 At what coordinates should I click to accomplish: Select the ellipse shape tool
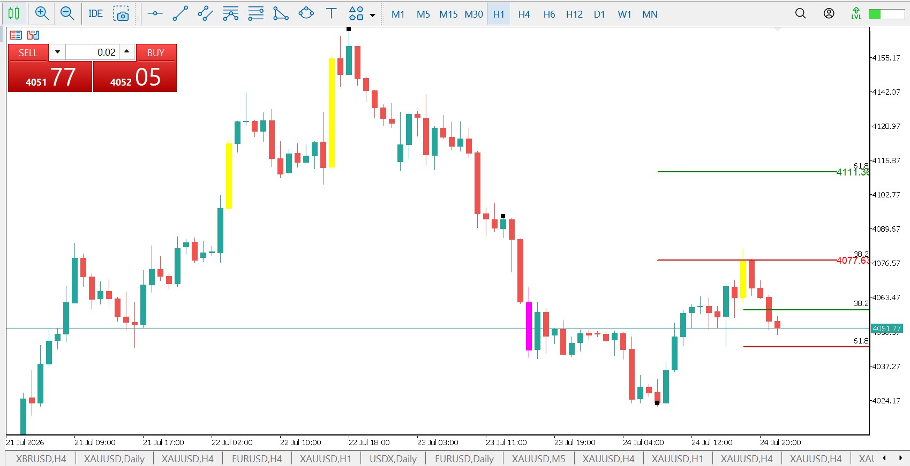[306, 14]
